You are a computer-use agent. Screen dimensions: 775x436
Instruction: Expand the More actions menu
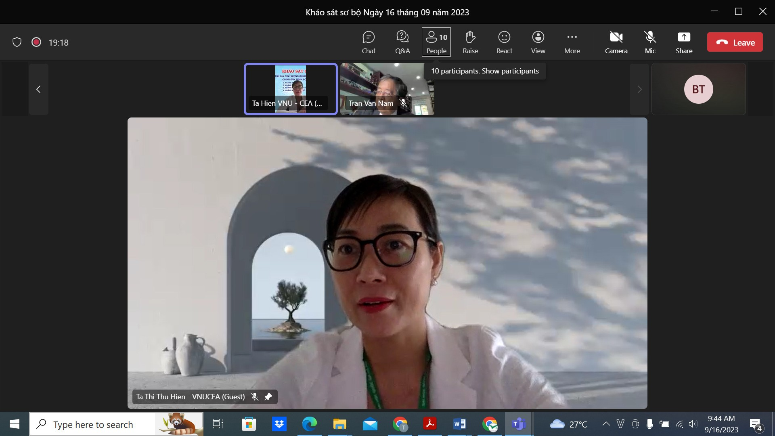click(x=572, y=42)
